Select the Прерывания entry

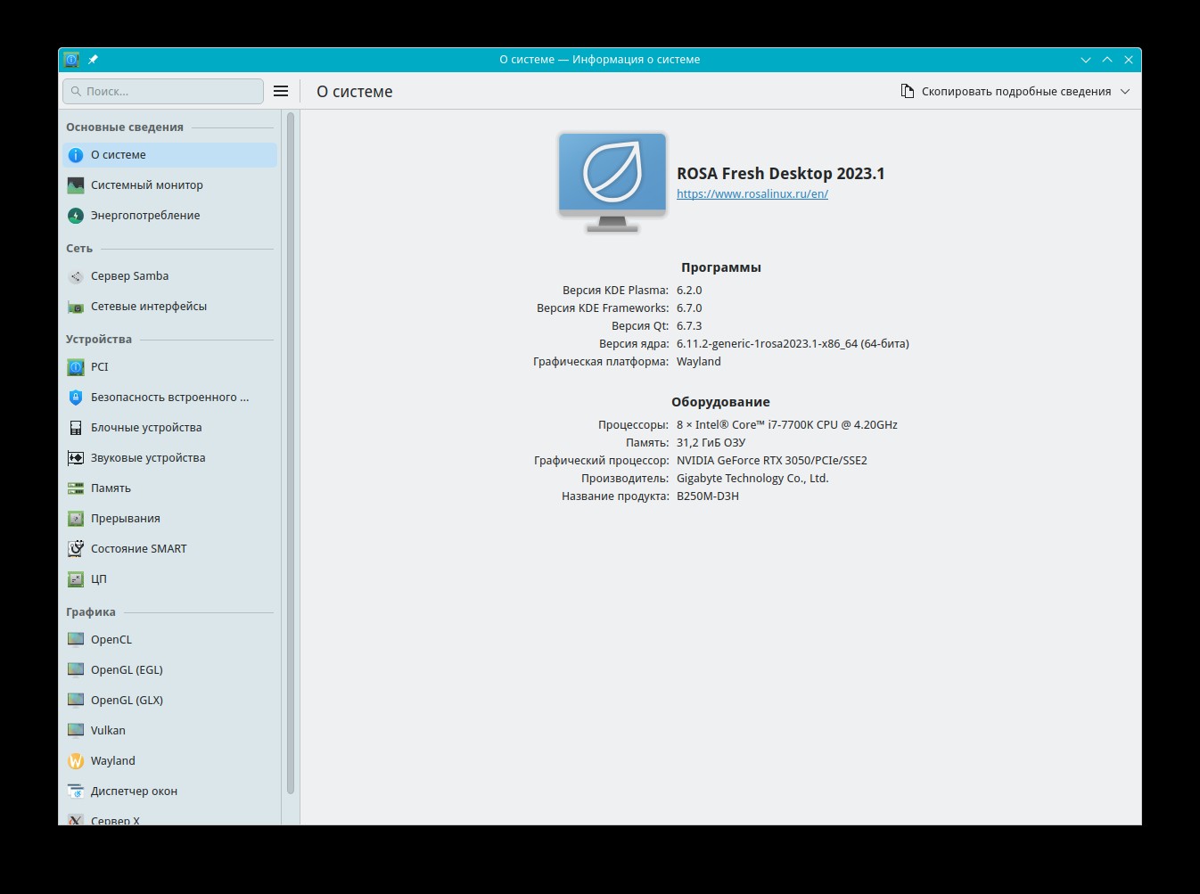point(169,519)
